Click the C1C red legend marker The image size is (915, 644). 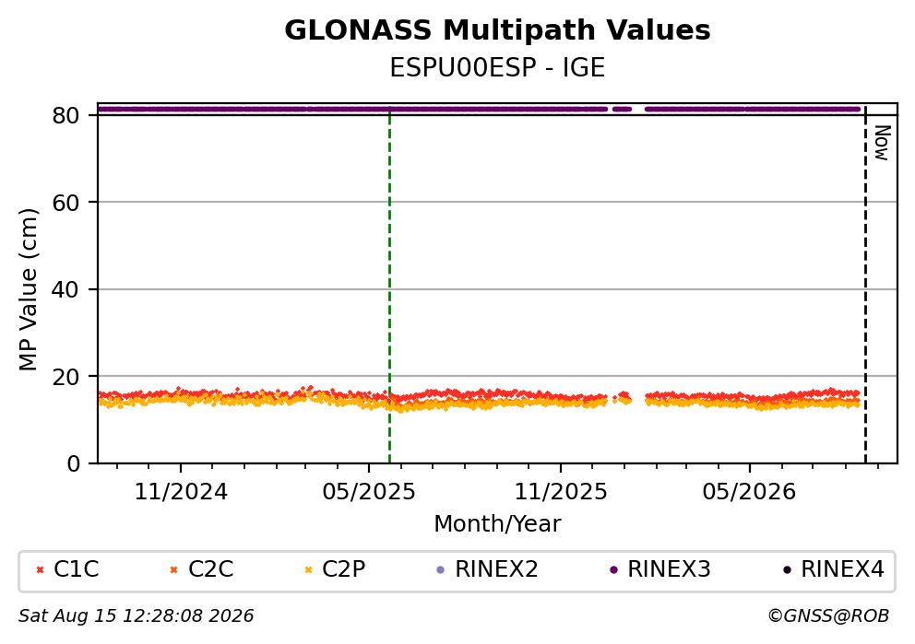(x=41, y=570)
